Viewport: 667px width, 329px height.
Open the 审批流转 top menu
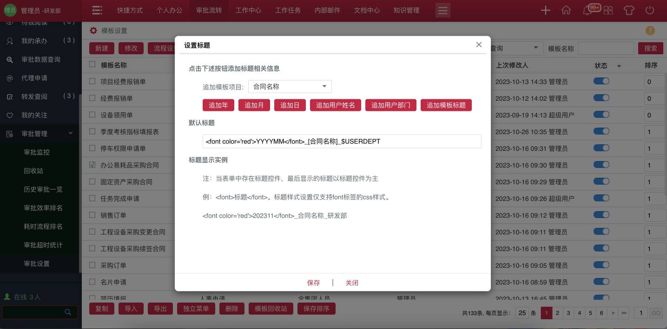pyautogui.click(x=209, y=10)
